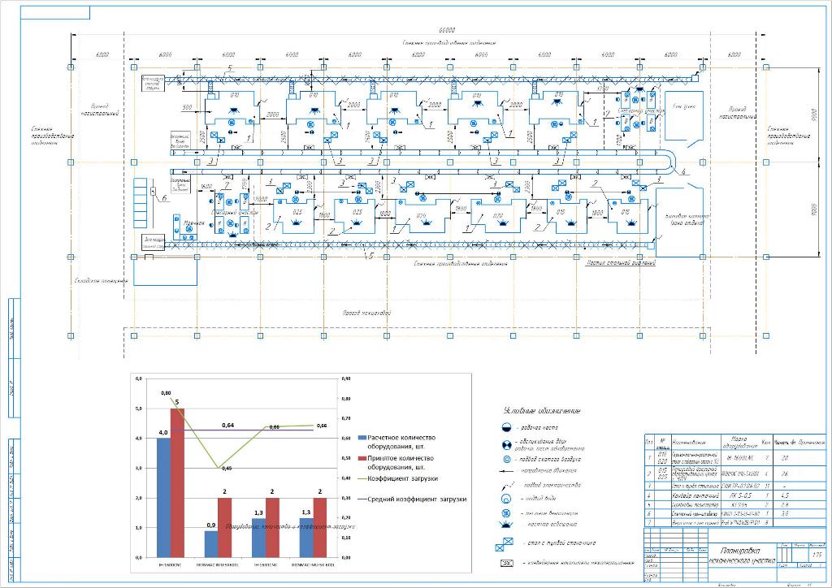
Task: Select the '4,5' power cell in the table
Action: coord(784,495)
